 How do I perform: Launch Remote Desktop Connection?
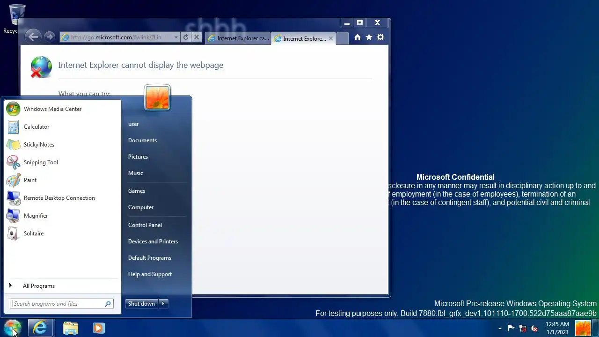[62, 198]
